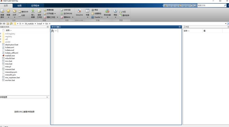Click the 新建脚本 (New Script) icon

click(2, 11)
